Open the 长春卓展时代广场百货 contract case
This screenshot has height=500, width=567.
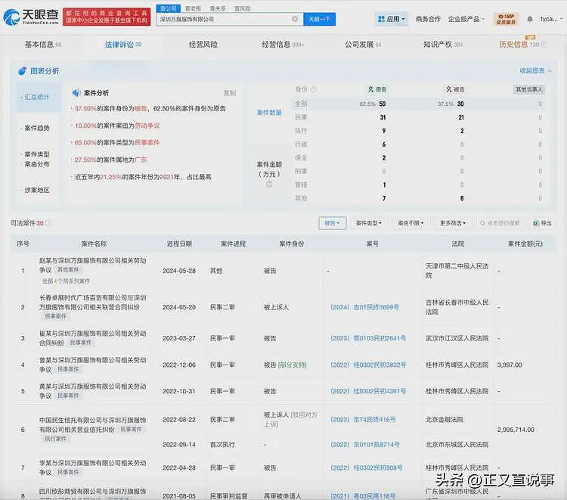92,303
